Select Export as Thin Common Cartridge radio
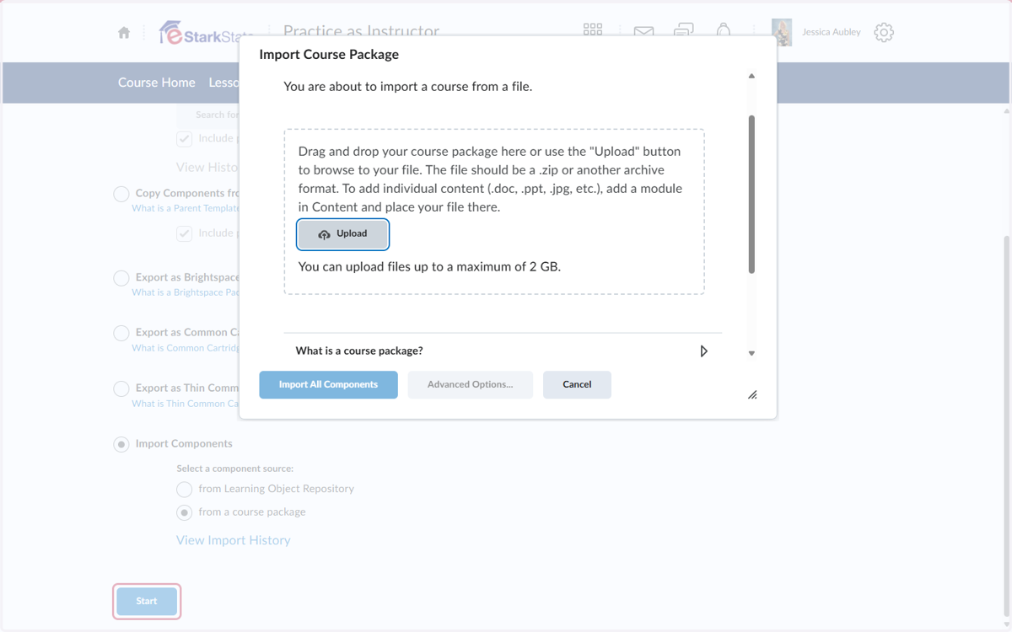 click(121, 388)
